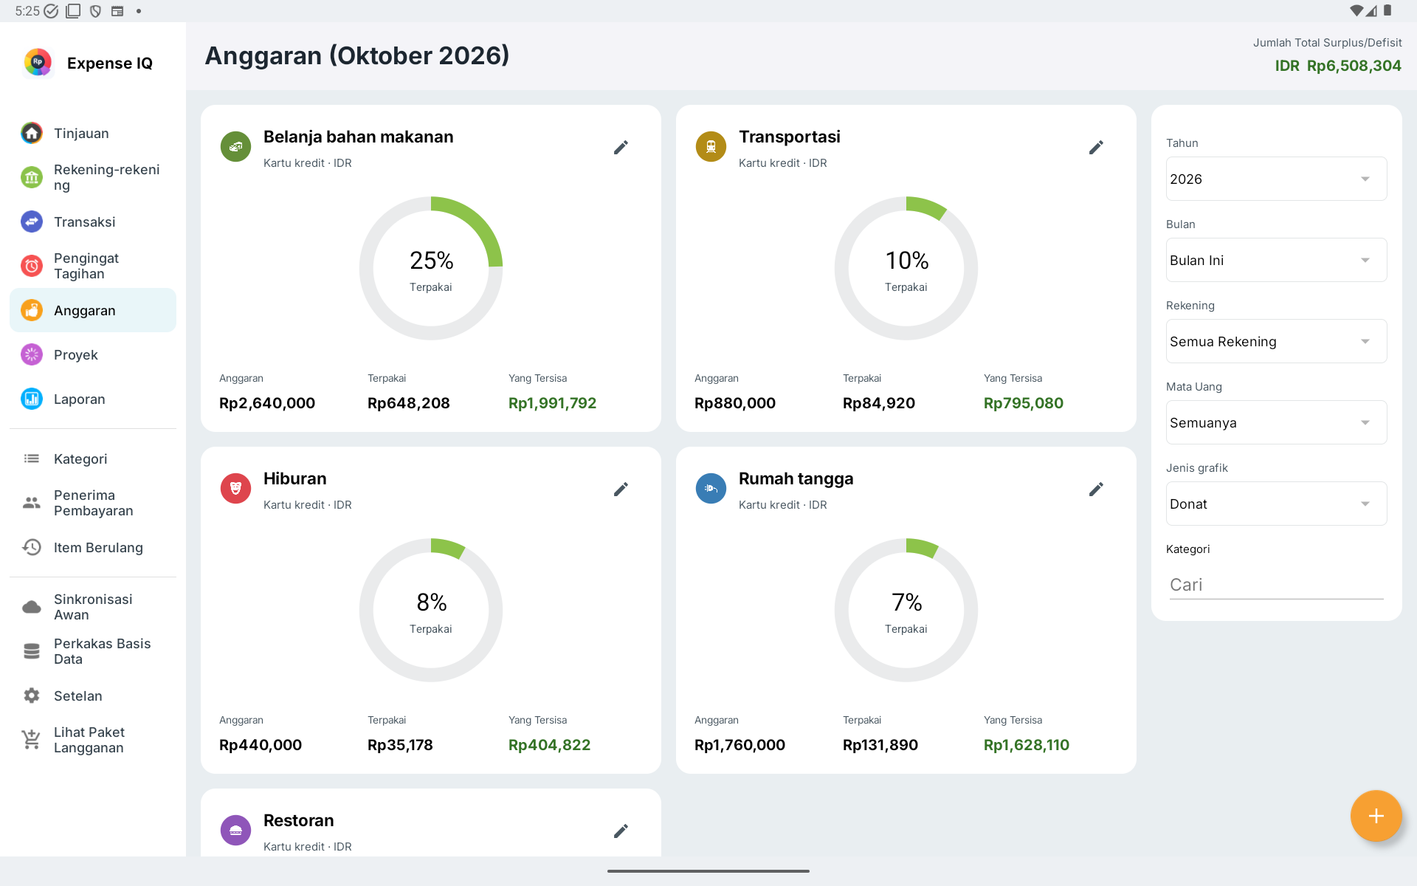Screen dimensions: 1417x886
Task: Open Proyek section
Action: pos(93,355)
